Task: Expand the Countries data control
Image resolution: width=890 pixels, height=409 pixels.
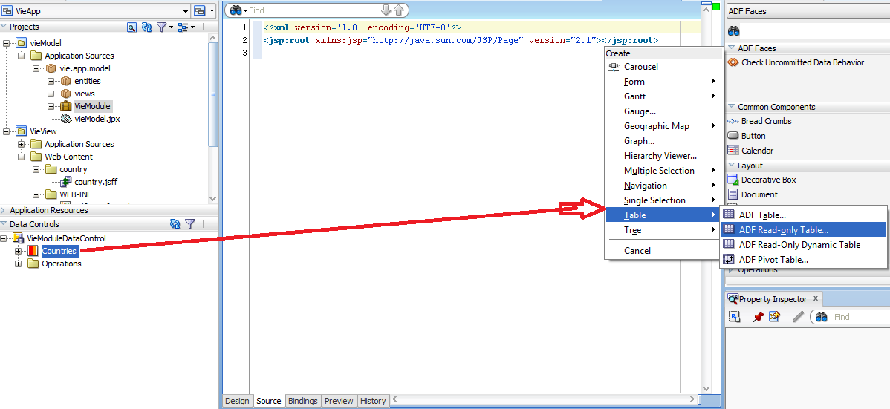Action: point(18,251)
